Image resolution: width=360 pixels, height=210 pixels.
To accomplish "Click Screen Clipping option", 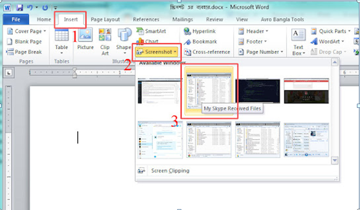I will 170,171.
